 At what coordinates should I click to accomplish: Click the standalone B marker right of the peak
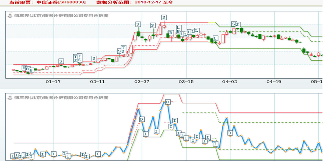pyautogui.click(x=171, y=33)
